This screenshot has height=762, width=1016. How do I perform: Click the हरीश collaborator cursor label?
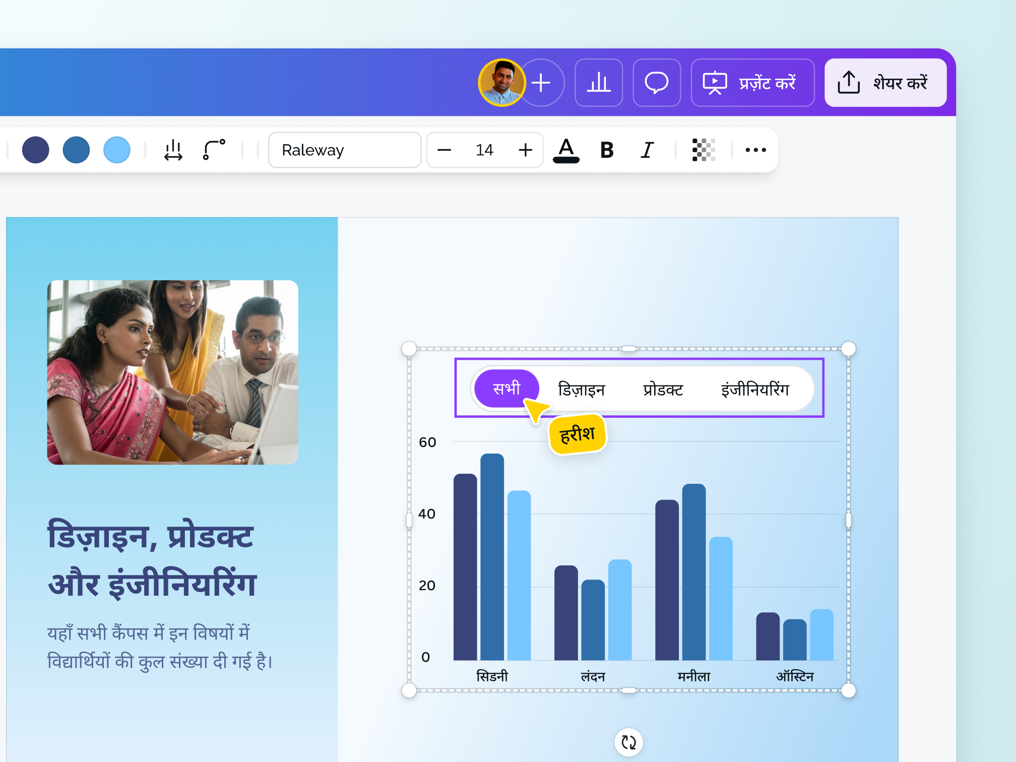[578, 434]
